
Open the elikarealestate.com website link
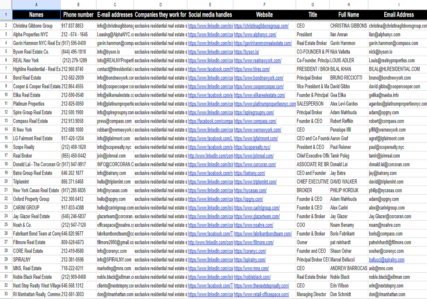[259, 95]
